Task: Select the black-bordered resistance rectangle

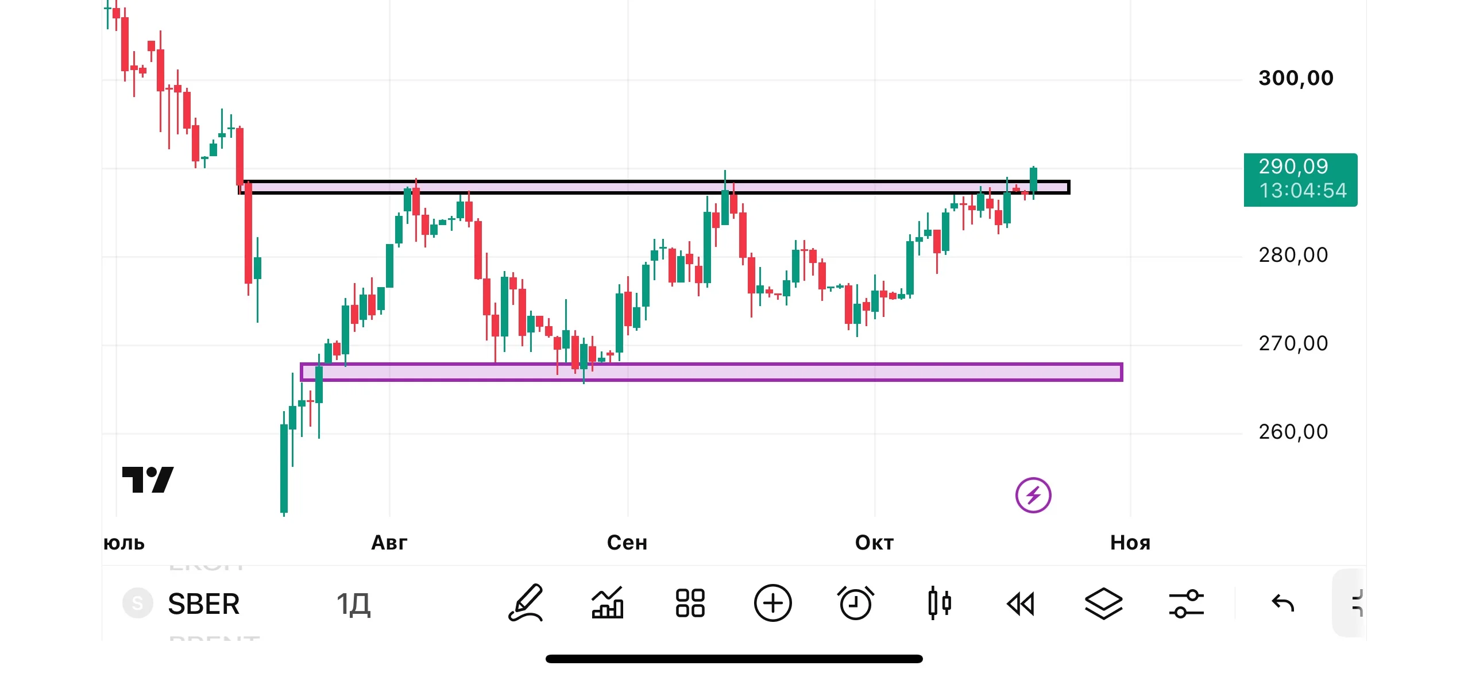Action: (654, 187)
